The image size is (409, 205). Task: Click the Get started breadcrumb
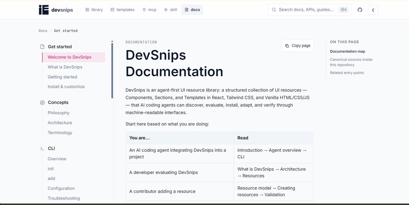[x=66, y=31]
